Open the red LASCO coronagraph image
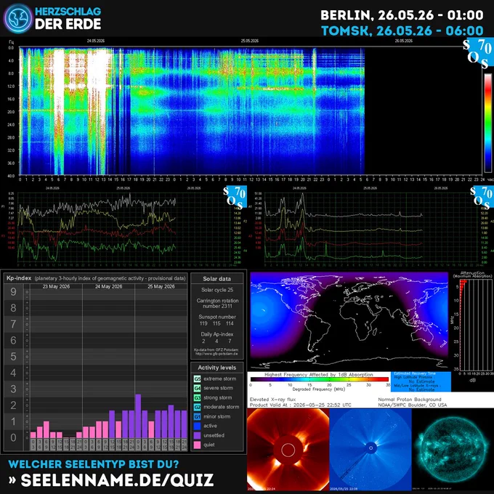The height and width of the screenshot is (494, 494). [288, 450]
